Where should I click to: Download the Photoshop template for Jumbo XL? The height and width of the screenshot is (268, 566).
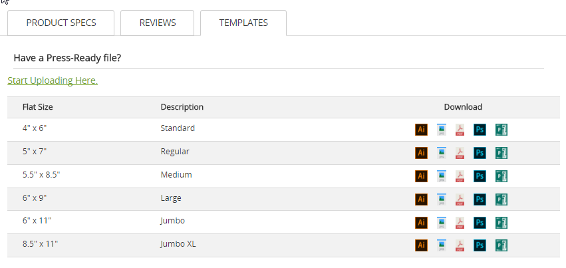[480, 245]
